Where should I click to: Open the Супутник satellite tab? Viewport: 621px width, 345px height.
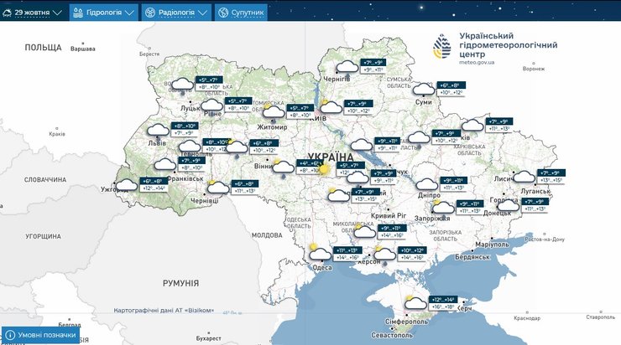[241, 13]
